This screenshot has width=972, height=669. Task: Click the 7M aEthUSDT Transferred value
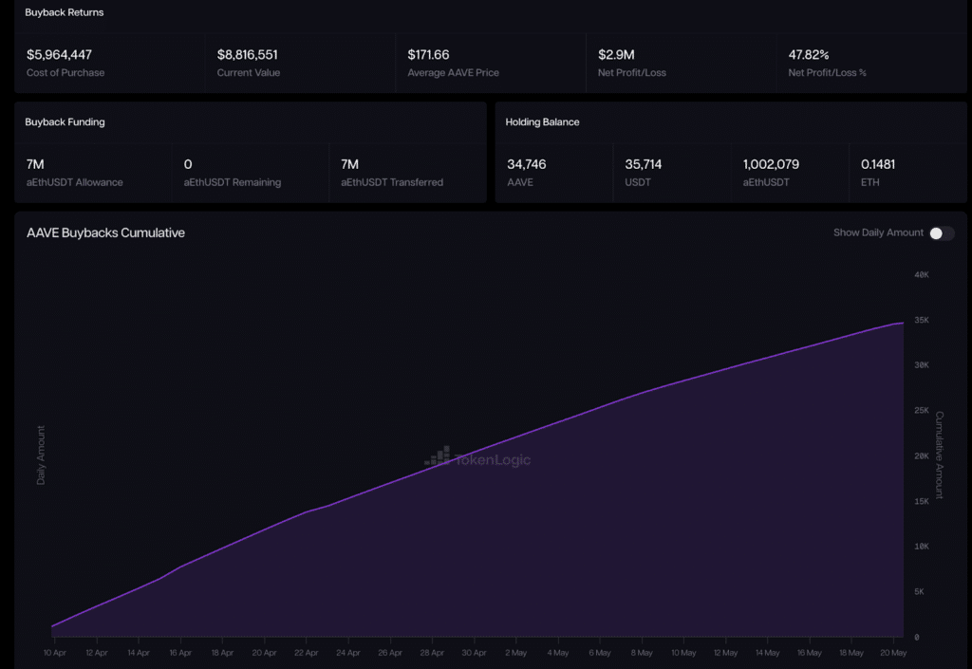[x=349, y=164]
